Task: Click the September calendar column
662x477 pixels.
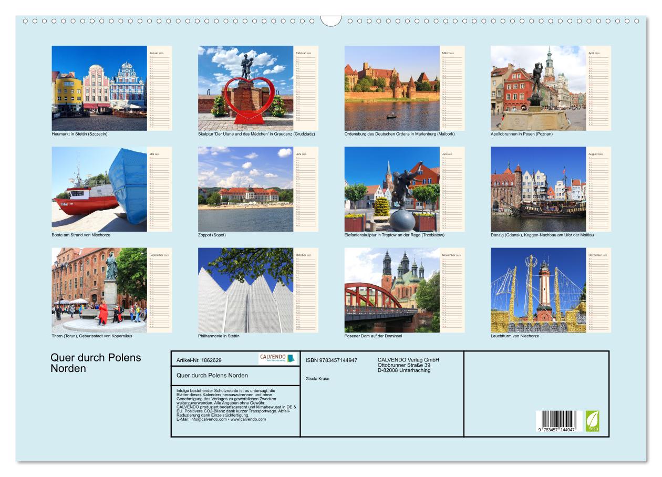Action: [x=160, y=290]
